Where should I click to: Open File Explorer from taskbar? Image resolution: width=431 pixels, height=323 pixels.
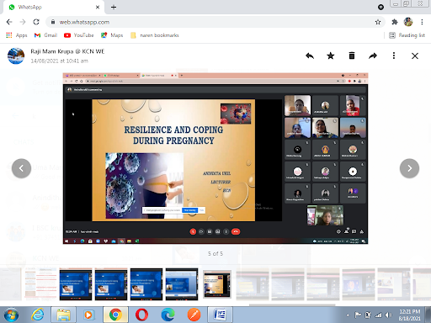[64, 315]
